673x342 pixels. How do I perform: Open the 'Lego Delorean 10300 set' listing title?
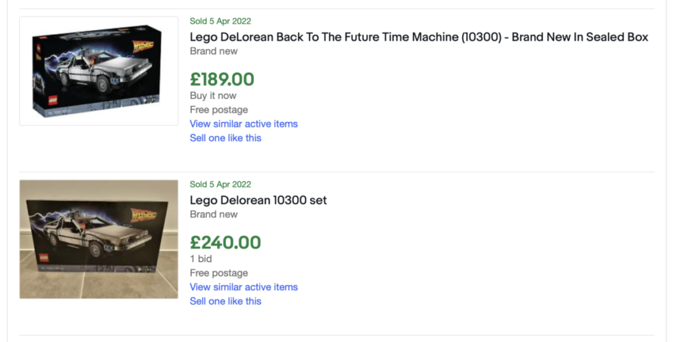click(258, 200)
